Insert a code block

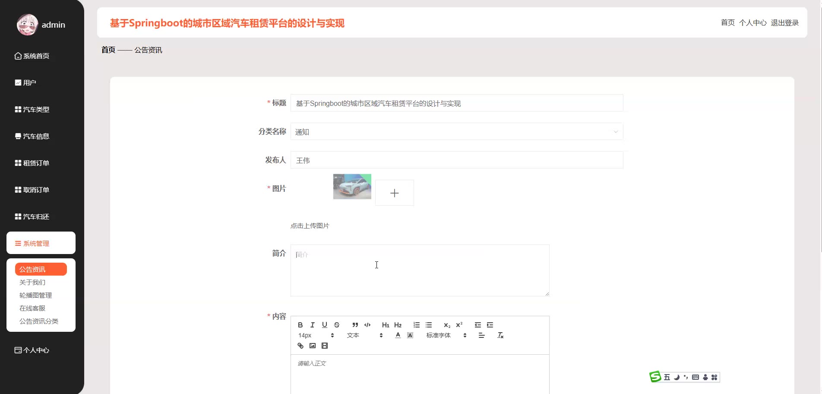tap(367, 325)
